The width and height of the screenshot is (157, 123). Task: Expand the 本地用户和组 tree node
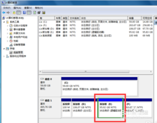click(x=8, y=37)
